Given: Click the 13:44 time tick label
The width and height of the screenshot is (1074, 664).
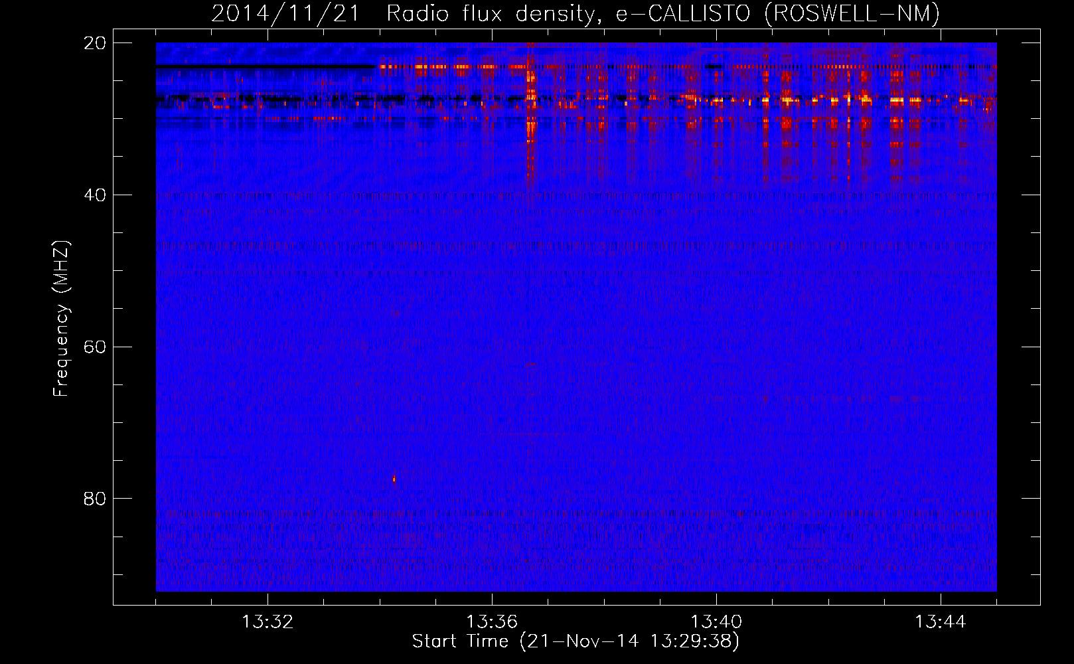Looking at the screenshot, I should point(941,622).
